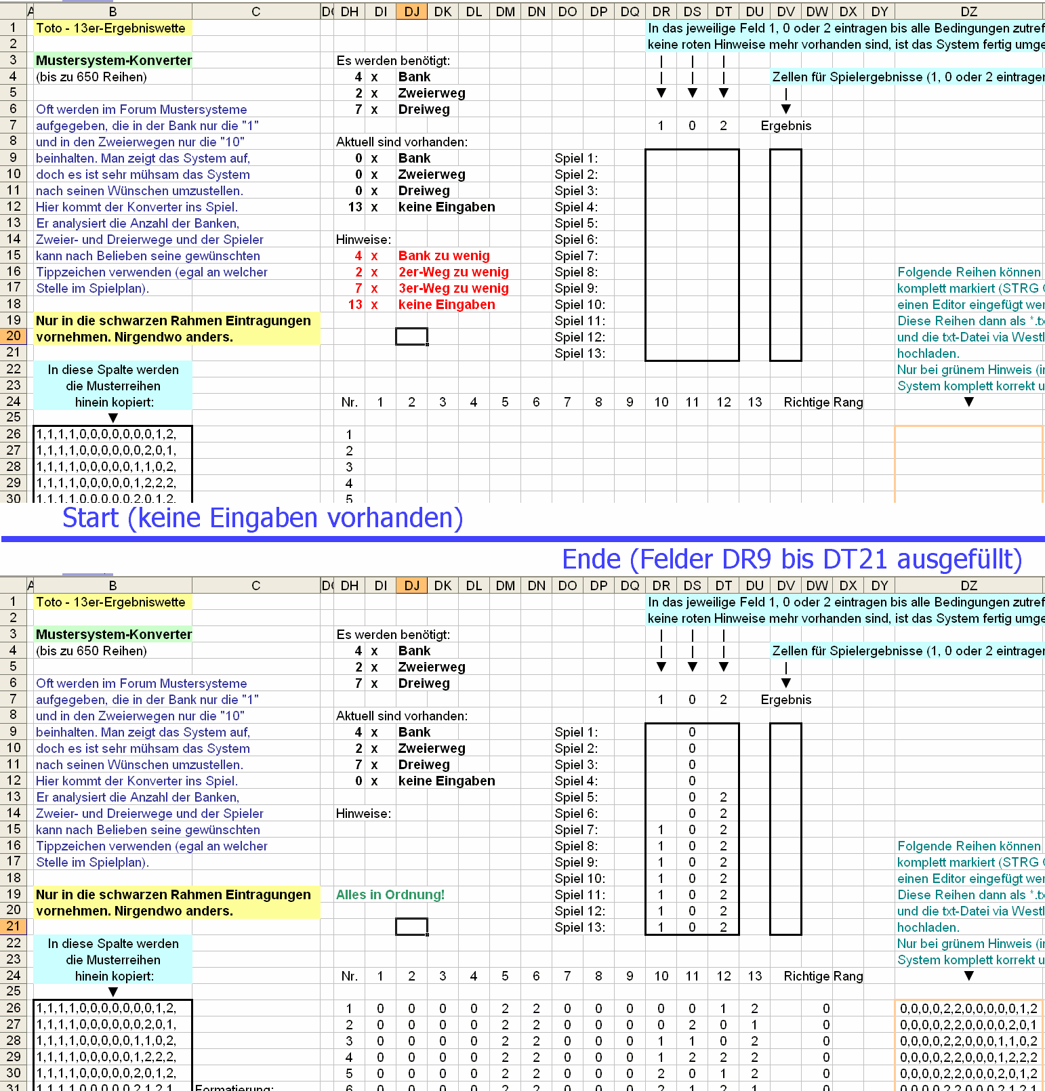Click '(bis zu 650 Reihen)' text in upper sheet
This screenshot has height=1091, width=1045.
tap(91, 77)
